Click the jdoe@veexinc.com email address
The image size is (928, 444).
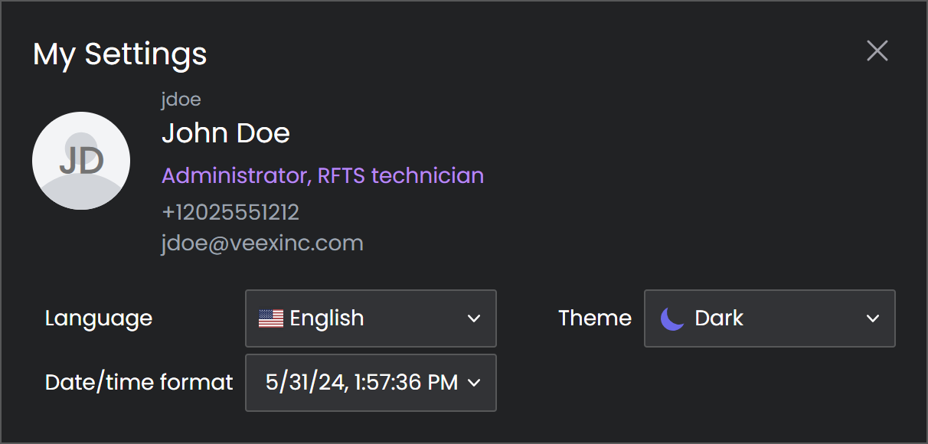pyautogui.click(x=262, y=243)
